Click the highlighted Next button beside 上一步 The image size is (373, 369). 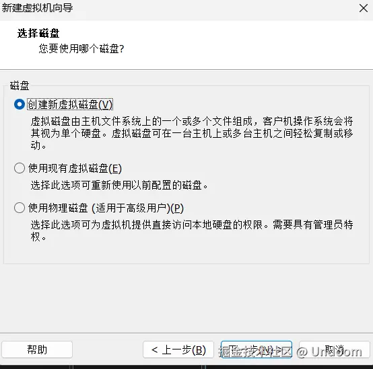click(257, 350)
